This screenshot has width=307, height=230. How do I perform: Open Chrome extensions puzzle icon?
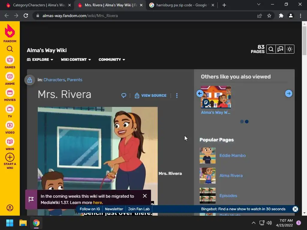(x=281, y=16)
